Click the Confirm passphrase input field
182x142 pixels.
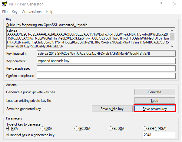click(x=106, y=76)
